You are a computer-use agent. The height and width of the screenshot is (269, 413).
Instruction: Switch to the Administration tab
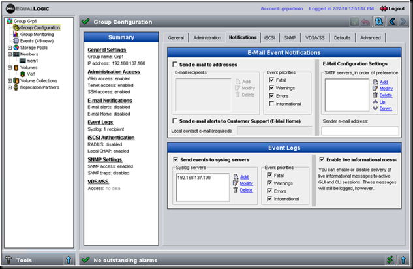click(207, 38)
